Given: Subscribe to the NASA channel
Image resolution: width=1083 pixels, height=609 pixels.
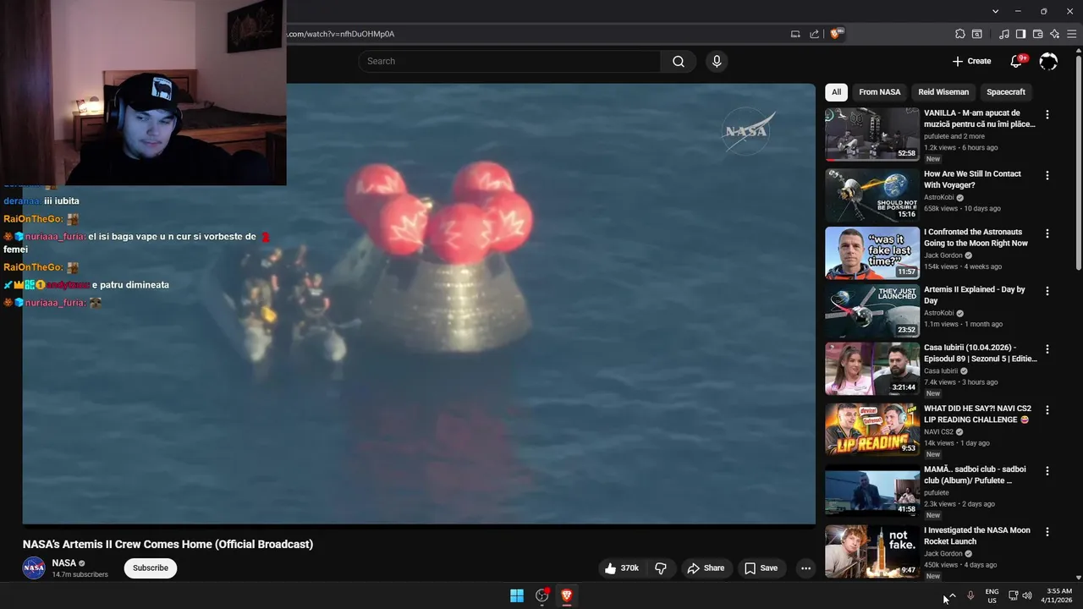Looking at the screenshot, I should pos(151,568).
